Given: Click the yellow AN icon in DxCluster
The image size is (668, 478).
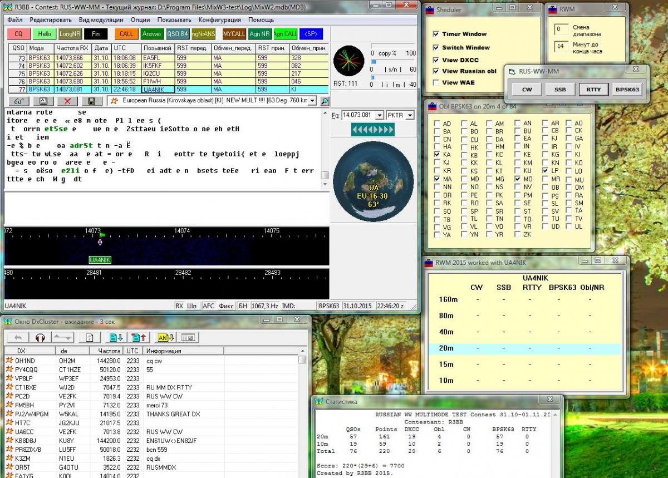Looking at the screenshot, I should click(166, 337).
